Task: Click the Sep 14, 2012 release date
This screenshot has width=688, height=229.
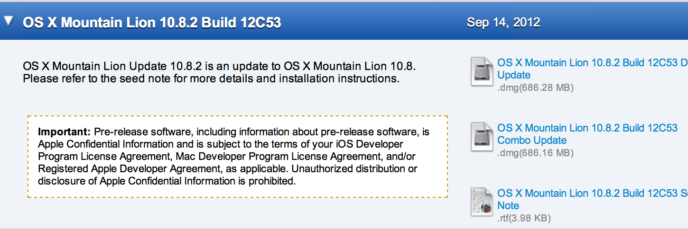Action: (x=503, y=22)
